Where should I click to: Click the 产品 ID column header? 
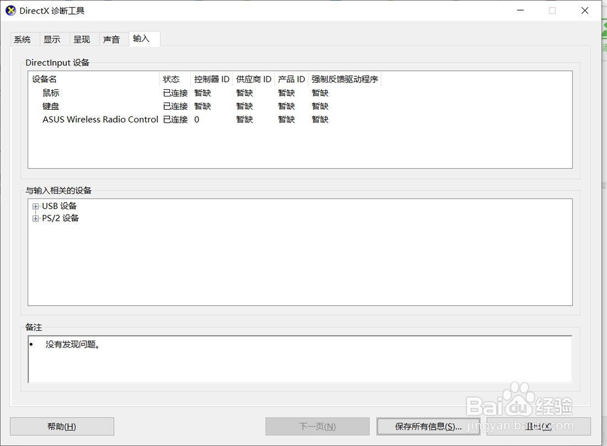tap(291, 79)
